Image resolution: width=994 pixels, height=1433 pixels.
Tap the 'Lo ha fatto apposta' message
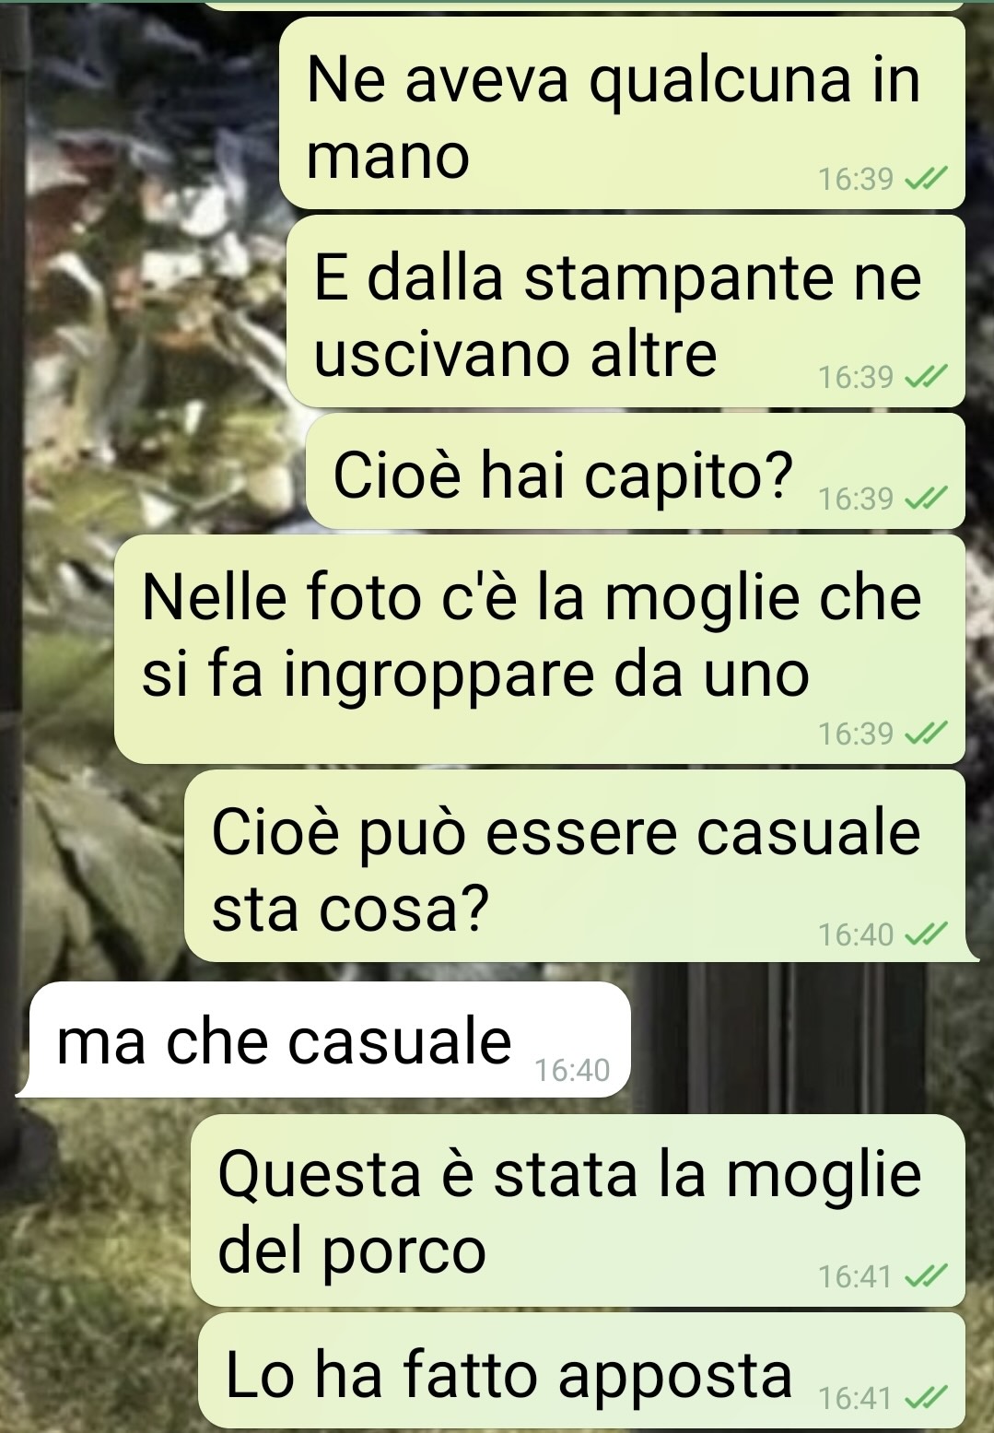[x=581, y=1370]
